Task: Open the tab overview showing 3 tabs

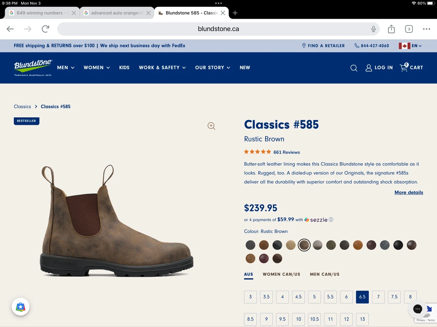Action: pyautogui.click(x=409, y=29)
